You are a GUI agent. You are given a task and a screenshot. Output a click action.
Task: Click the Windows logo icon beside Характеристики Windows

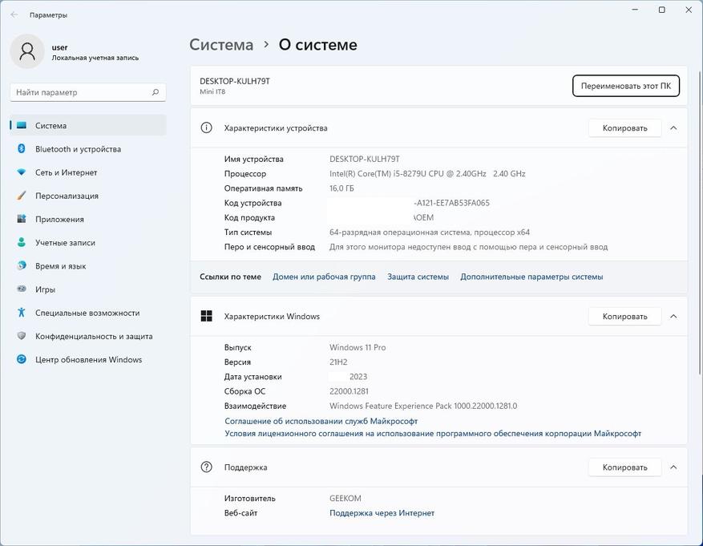coord(206,316)
